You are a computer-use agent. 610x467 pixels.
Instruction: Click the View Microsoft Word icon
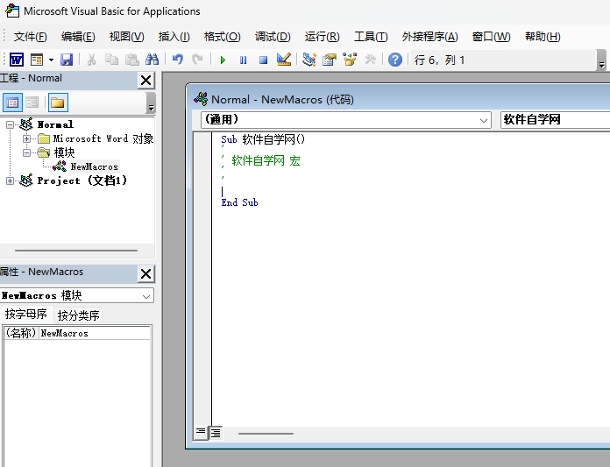click(17, 60)
